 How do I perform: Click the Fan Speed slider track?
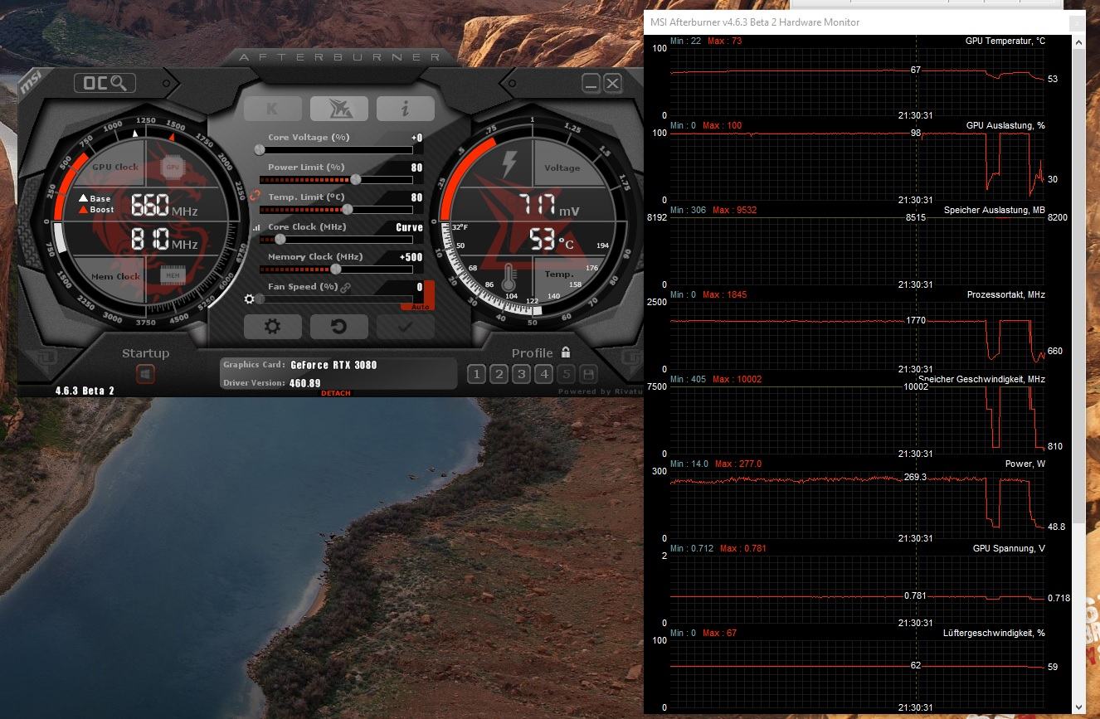(336, 299)
